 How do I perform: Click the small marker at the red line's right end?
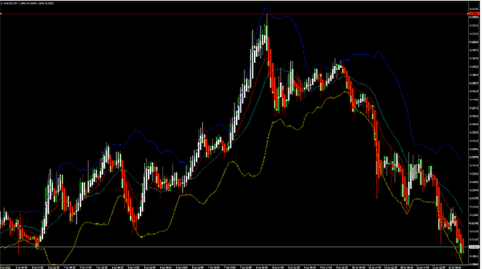[467, 14]
